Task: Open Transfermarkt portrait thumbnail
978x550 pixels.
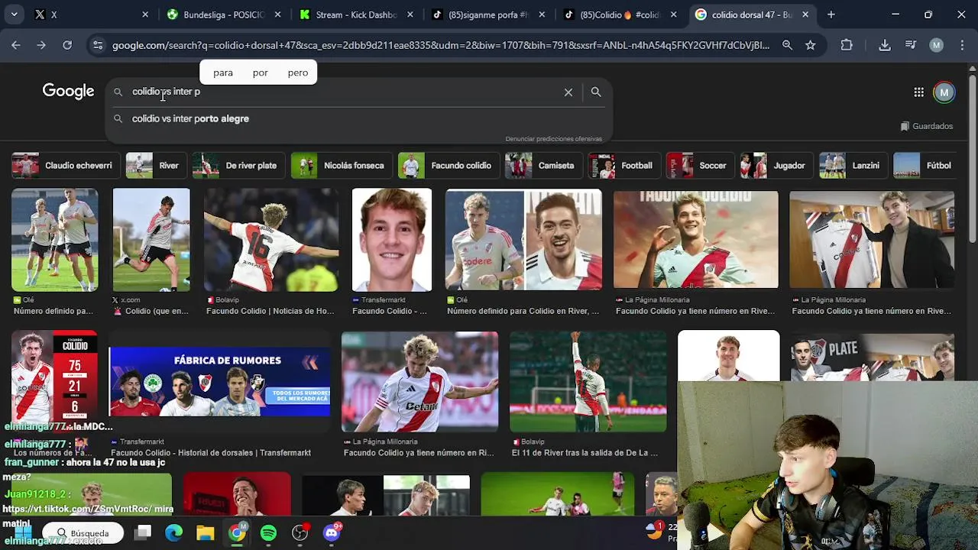Action: [391, 240]
